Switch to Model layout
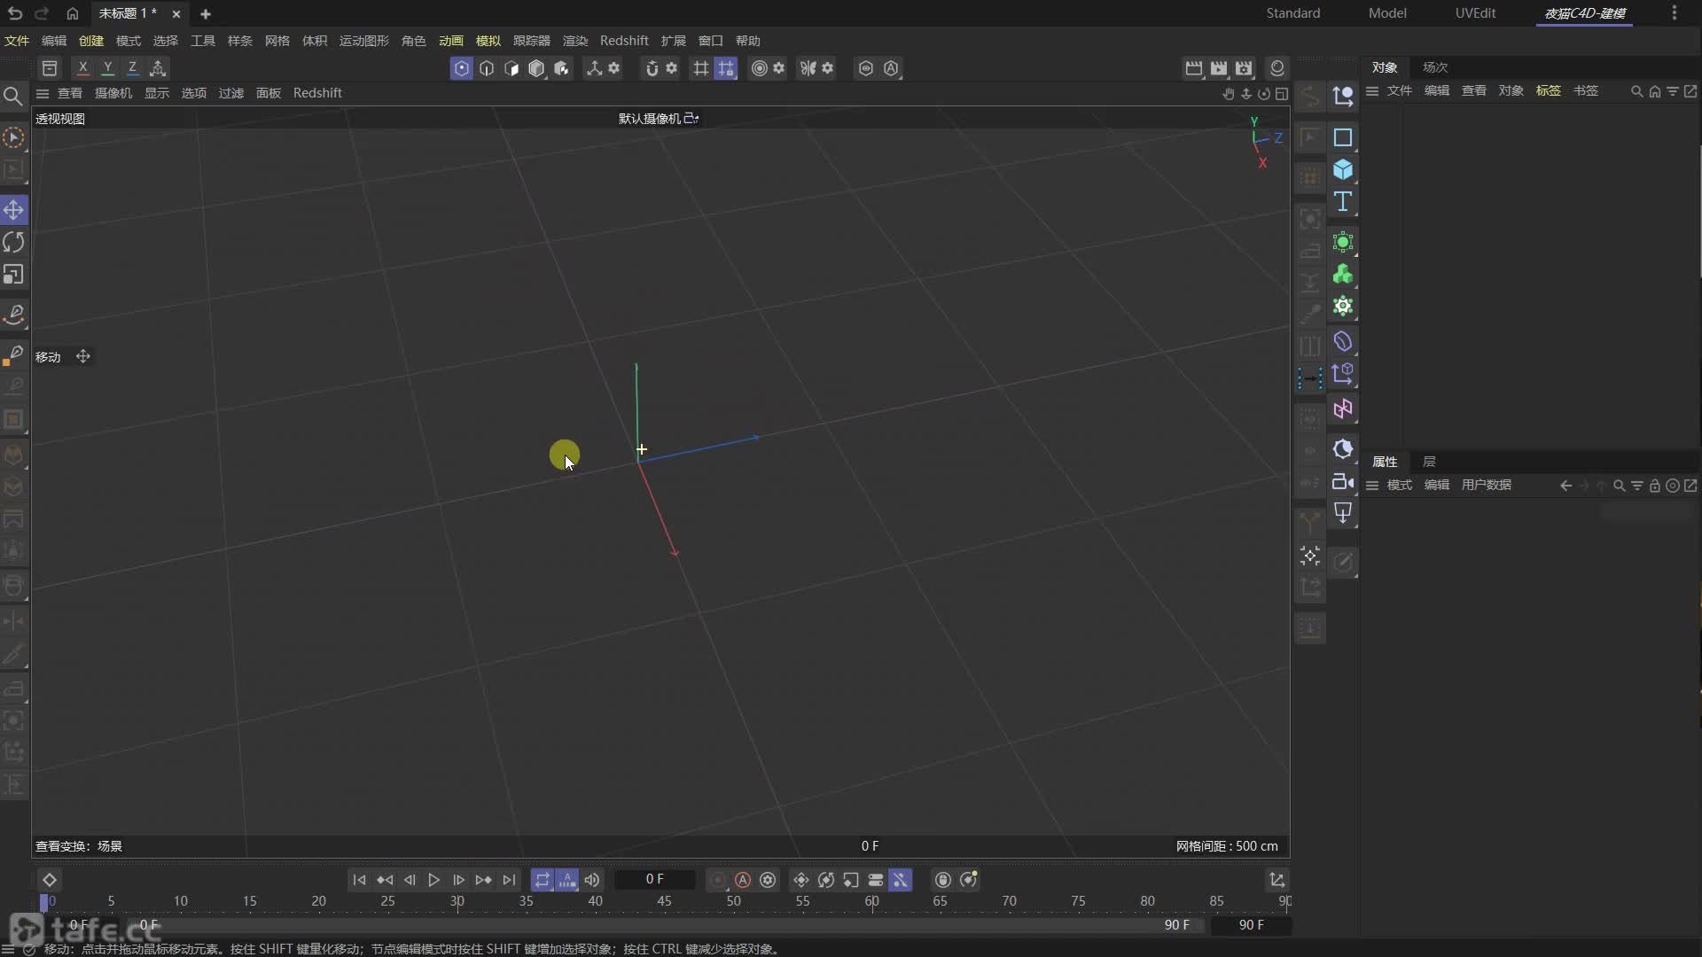 1387,13
